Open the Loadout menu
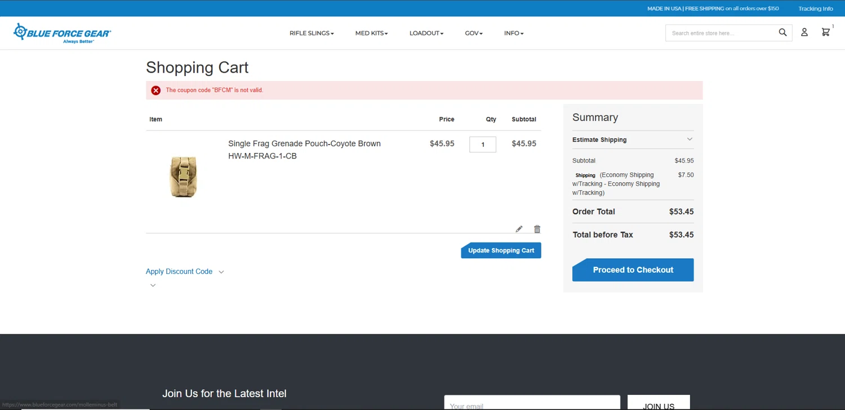845x410 pixels. pos(426,33)
